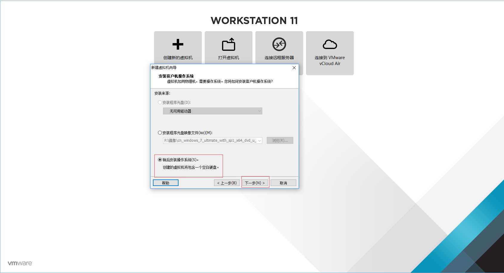Select the 稍后安装操作系统(S) radio button
This screenshot has width=504, height=273.
[160, 160]
